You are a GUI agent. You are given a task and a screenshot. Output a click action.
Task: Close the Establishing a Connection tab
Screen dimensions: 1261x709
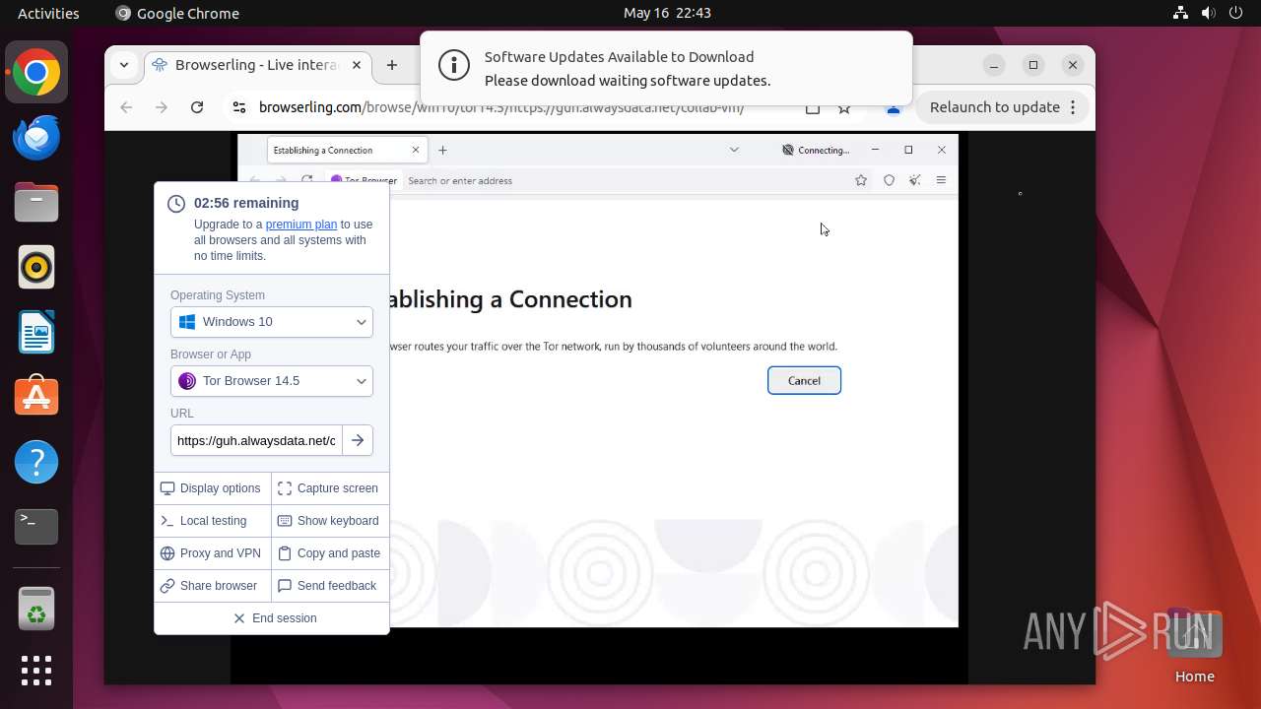416,150
